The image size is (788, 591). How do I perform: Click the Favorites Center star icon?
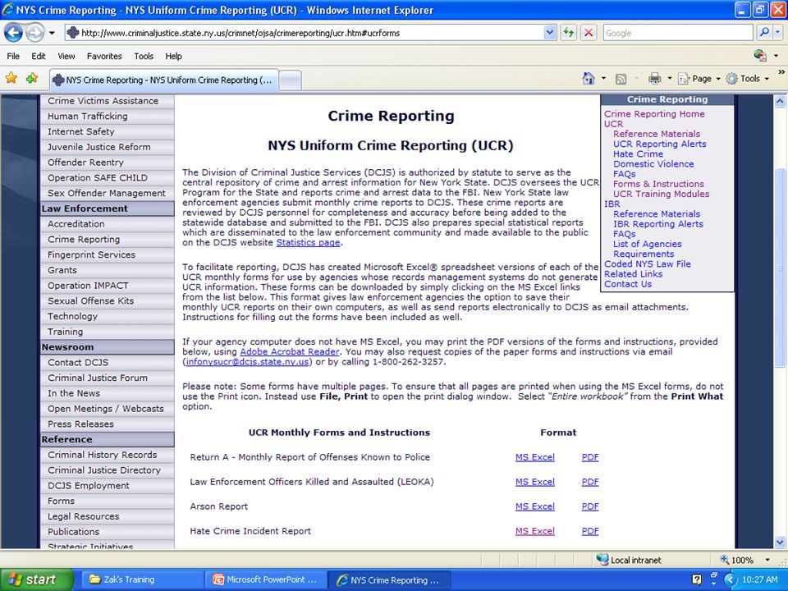point(11,79)
